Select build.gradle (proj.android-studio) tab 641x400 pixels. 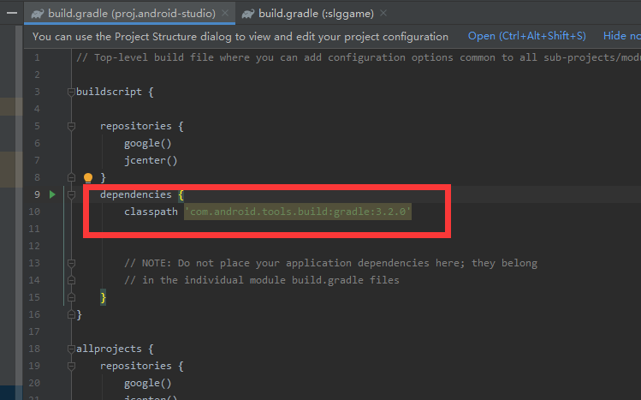(x=133, y=14)
